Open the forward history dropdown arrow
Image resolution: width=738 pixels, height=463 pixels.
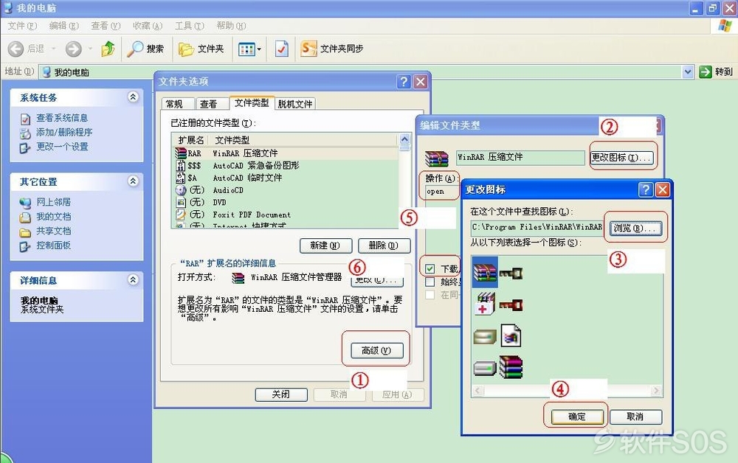90,49
